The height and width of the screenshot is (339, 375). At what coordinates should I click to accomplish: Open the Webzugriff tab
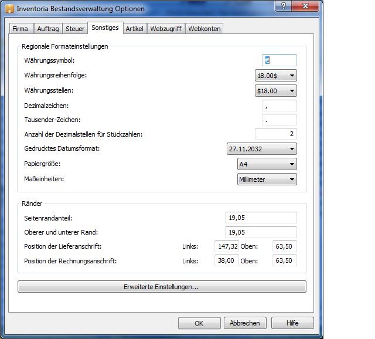point(166,29)
